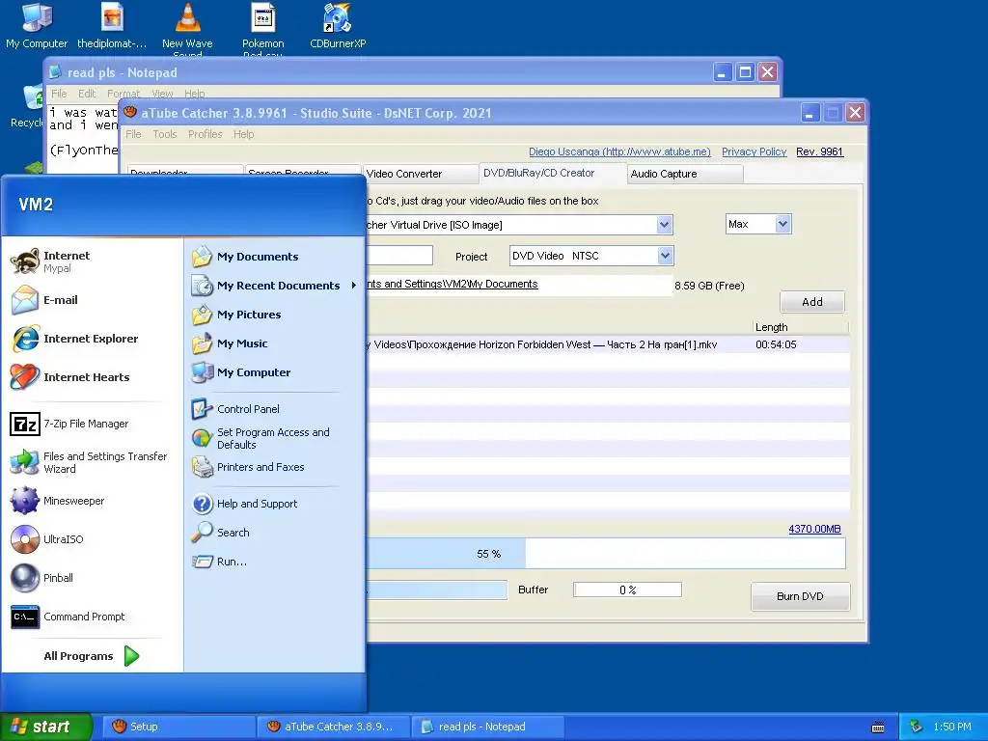
Task: Click the My Documents output path link
Action: tap(452, 285)
